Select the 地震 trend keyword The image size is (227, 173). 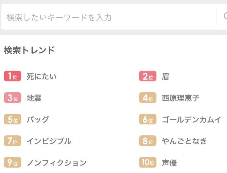[x=34, y=98]
